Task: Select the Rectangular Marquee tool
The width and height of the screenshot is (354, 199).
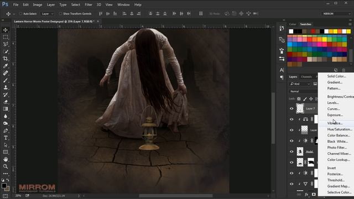Action: [6, 37]
